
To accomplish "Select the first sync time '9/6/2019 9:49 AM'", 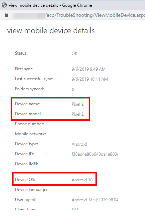I will click(88, 69).
